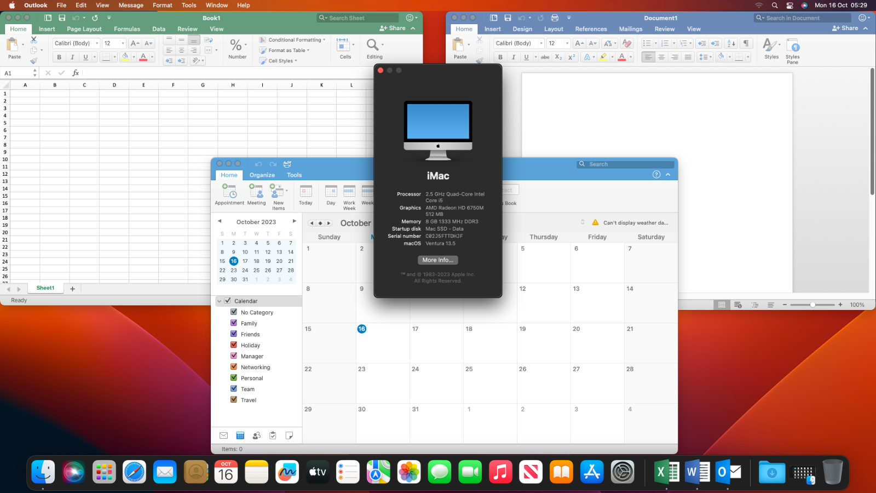
Task: Go to next month in mini calendar
Action: coord(294,221)
